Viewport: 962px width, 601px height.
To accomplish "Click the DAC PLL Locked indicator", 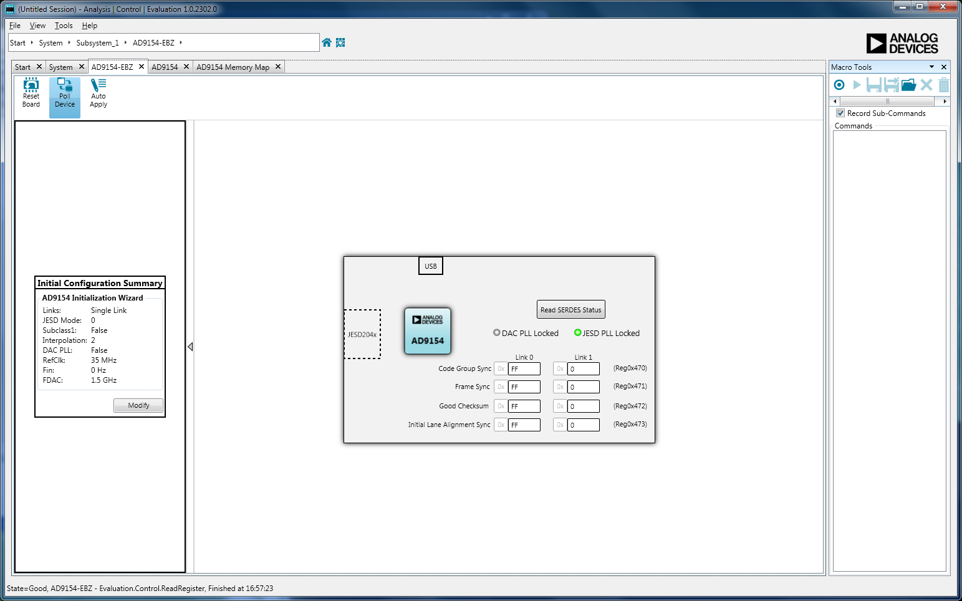I will pos(497,332).
